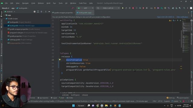Click the Sync Project with Gradle icon
193x108 pixels.
click(173, 8)
